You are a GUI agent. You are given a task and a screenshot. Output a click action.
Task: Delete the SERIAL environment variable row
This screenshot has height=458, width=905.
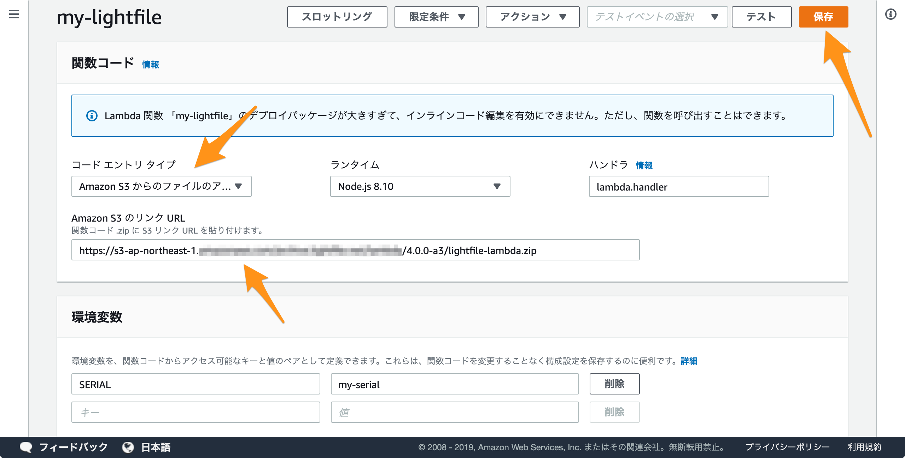tap(614, 384)
